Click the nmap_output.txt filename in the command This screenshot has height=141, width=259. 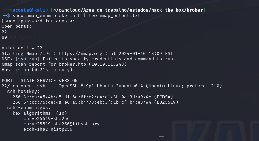coord(120,16)
